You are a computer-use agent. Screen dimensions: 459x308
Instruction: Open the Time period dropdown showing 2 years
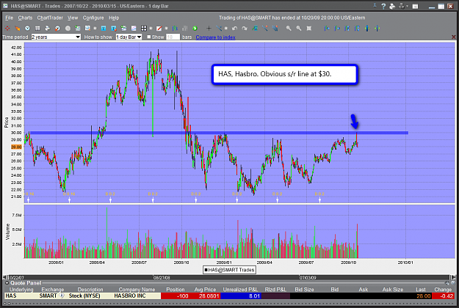(56, 37)
